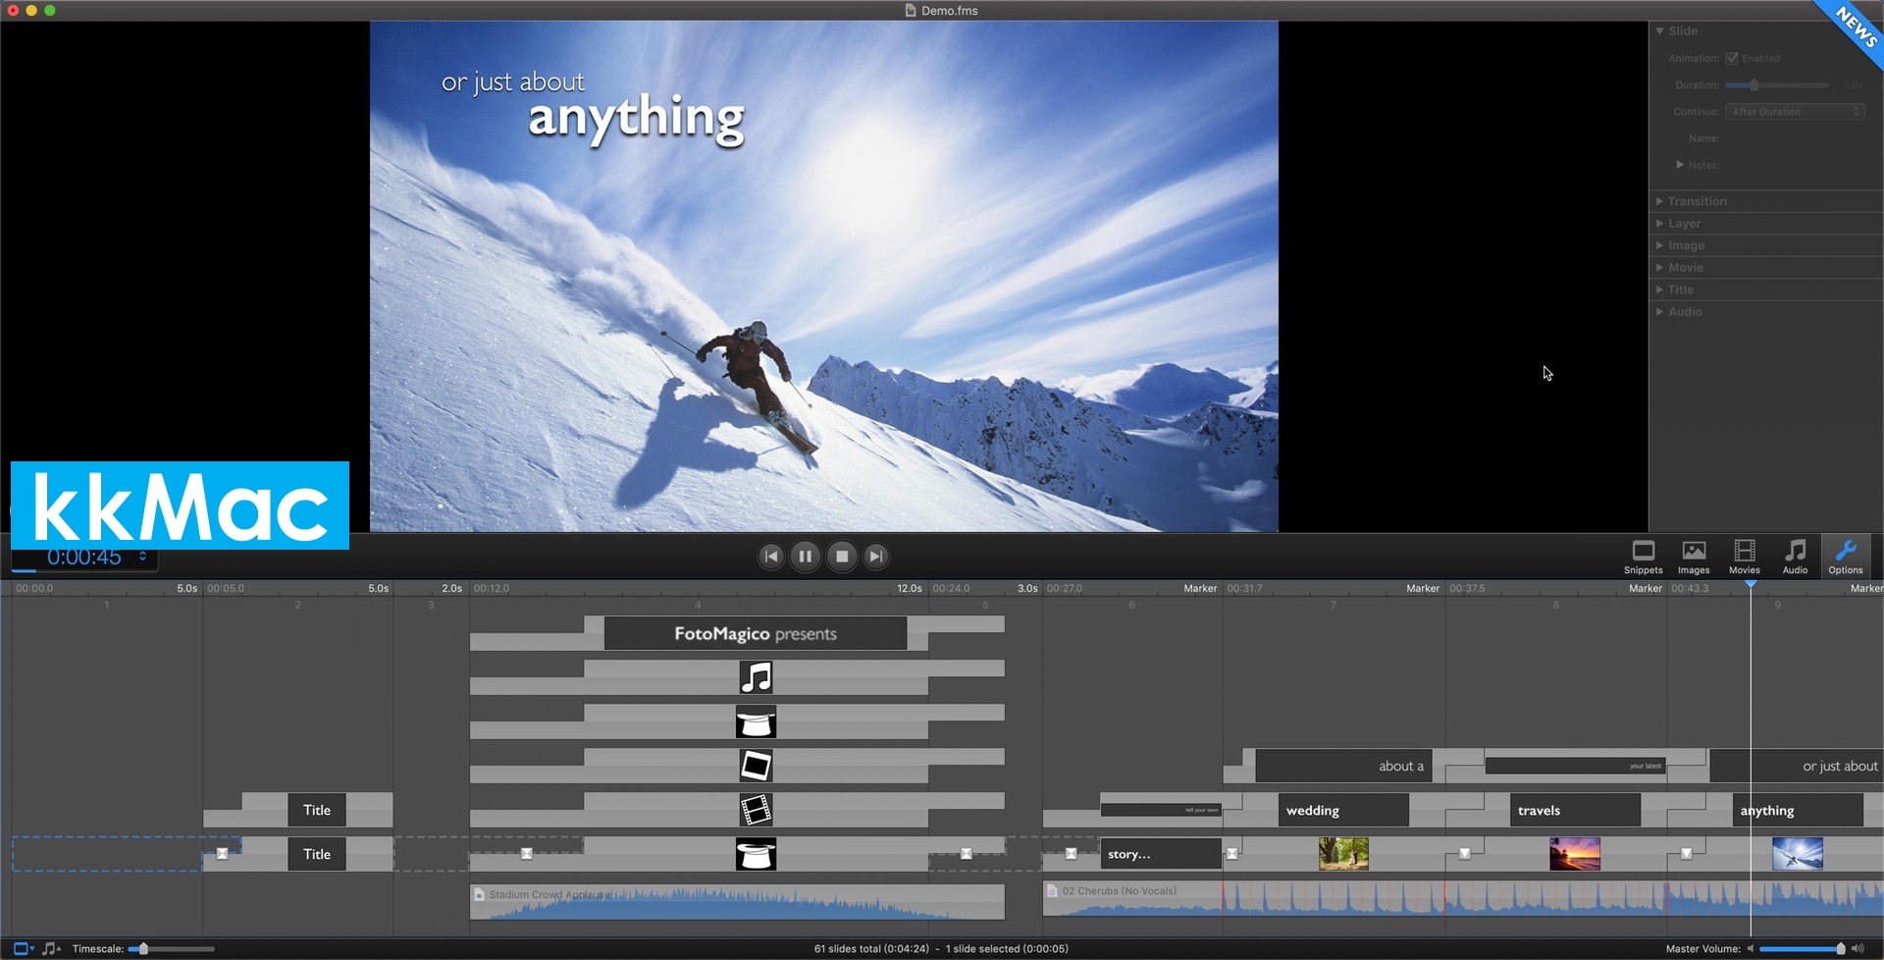Select the top hat layer just above the waveform
The width and height of the screenshot is (1884, 960).
tap(757, 854)
